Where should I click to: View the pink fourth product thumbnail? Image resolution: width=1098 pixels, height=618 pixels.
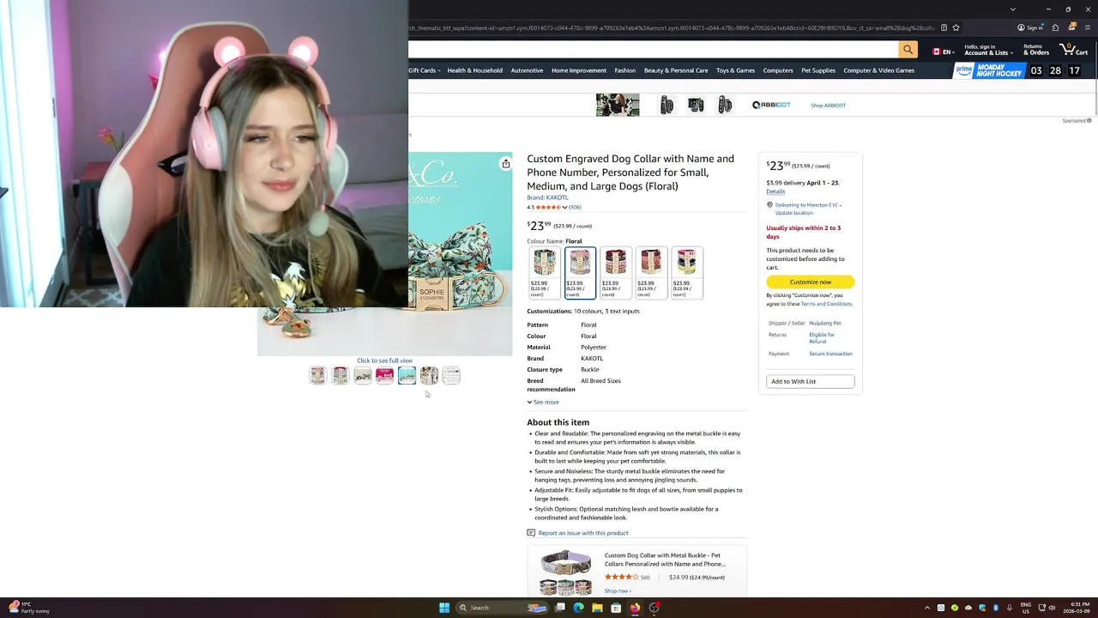click(384, 375)
